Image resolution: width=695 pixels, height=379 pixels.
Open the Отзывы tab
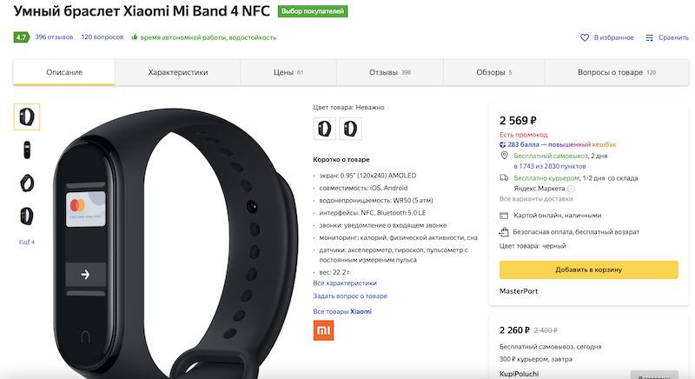click(x=389, y=72)
